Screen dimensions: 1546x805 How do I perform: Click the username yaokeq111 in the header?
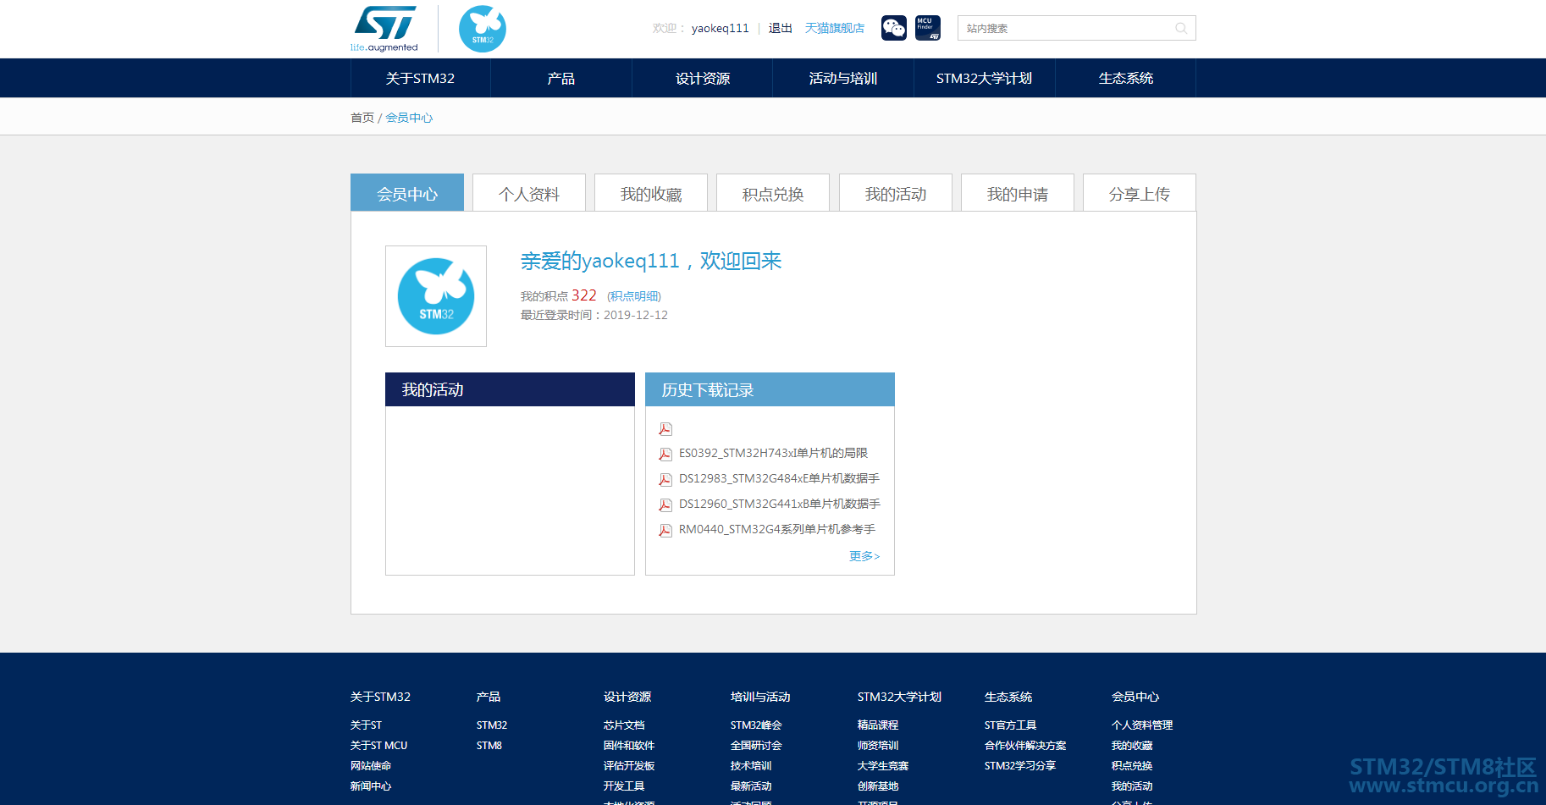(x=721, y=28)
